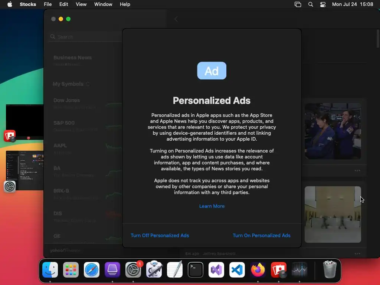
Task: Open more options beside Jeffrey Sparshott story
Action: coord(357,254)
